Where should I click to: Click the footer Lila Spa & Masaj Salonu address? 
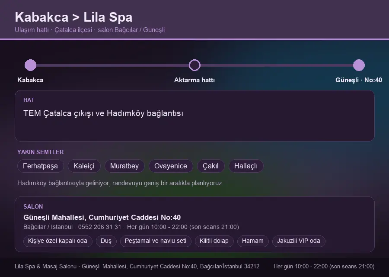137,266
